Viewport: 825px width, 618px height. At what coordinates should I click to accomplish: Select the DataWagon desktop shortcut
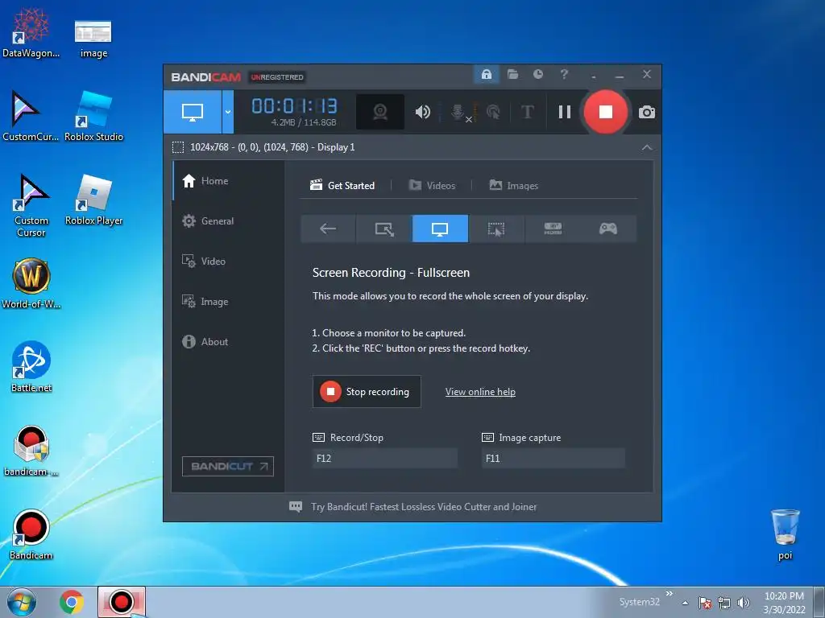pos(31,33)
